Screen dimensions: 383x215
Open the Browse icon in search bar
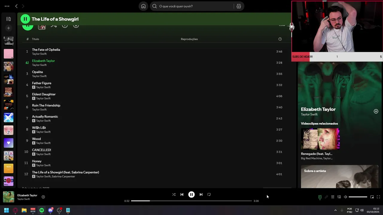point(239,6)
